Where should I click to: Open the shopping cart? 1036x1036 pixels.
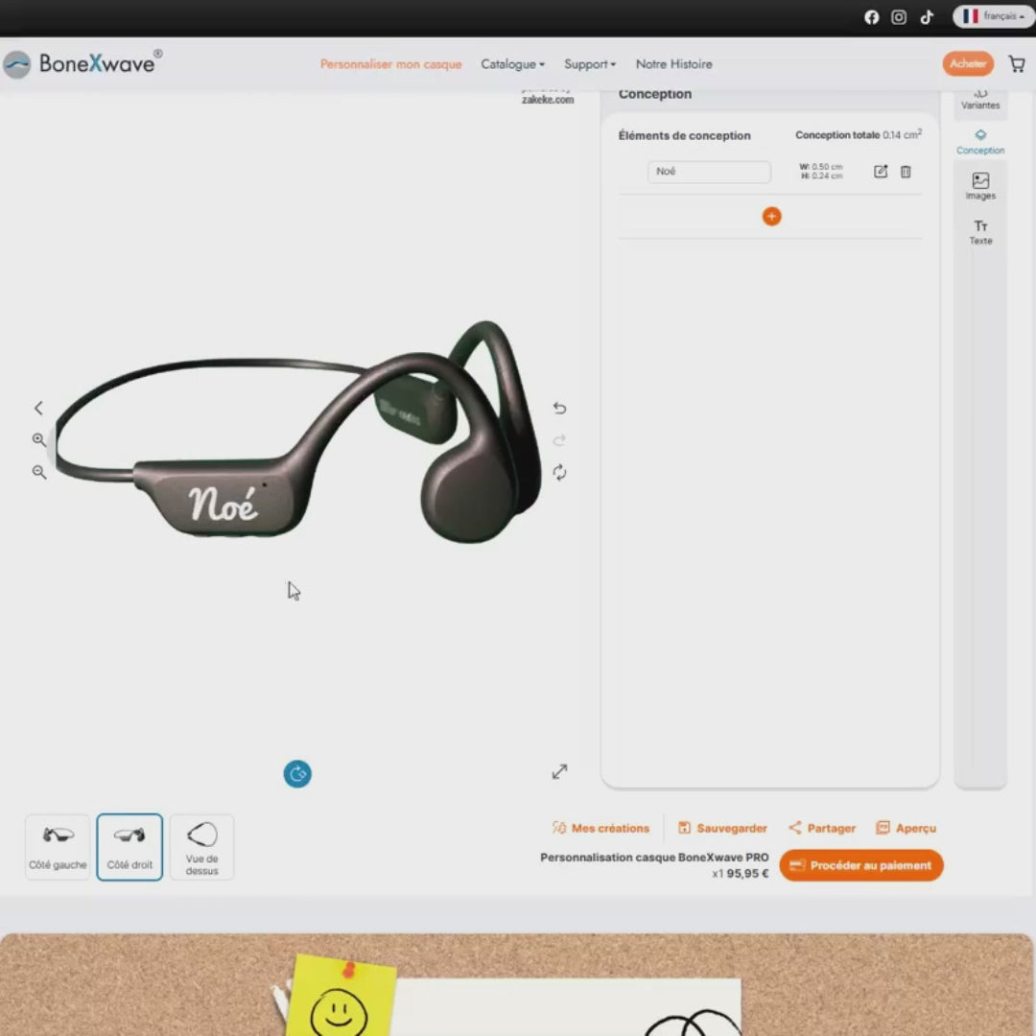[x=1017, y=64]
